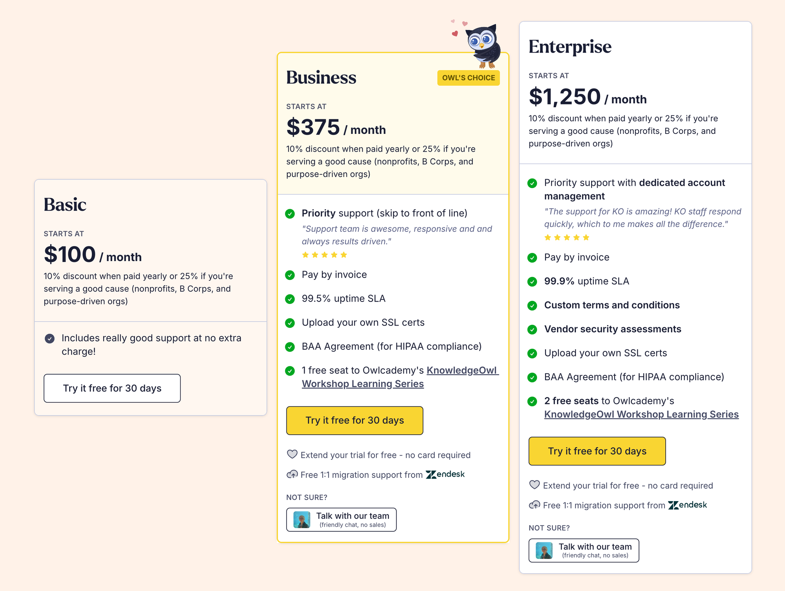
Task: Click the heart icon beside Business trial extension text
Action: (x=292, y=454)
